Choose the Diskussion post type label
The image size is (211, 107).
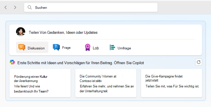pos(36,48)
